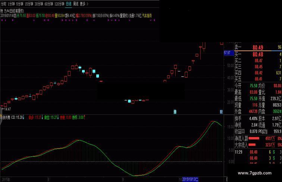This screenshot has width=282, height=182.
Task: Click the 内盘 35524 value
Action: coord(277,111)
